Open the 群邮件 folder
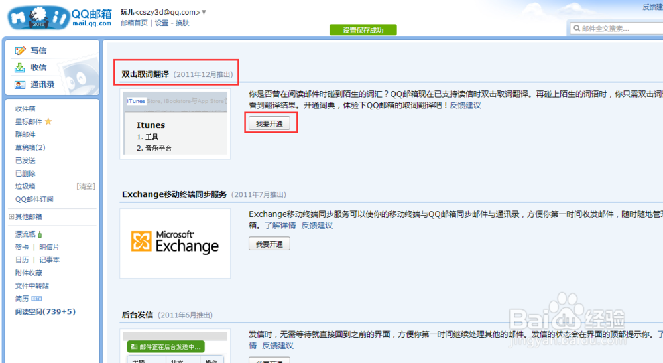This screenshot has width=663, height=363. click(25, 135)
